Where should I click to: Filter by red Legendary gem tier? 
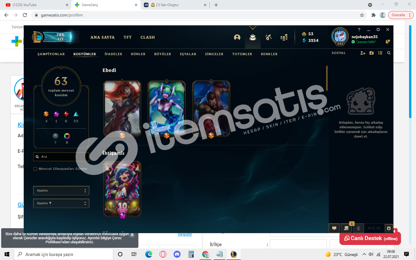tap(66, 114)
